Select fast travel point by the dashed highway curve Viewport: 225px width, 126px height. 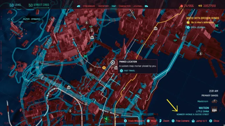(x=69, y=87)
